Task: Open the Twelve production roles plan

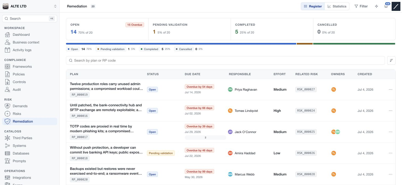Action: (x=106, y=86)
